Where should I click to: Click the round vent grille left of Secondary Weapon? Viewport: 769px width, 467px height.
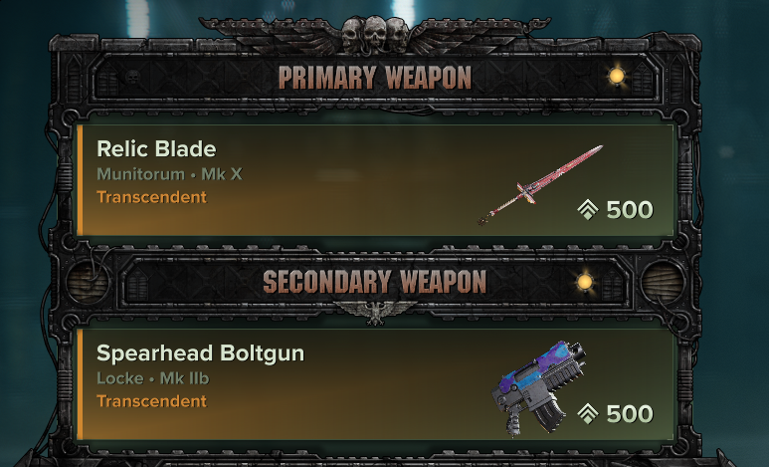(88, 282)
